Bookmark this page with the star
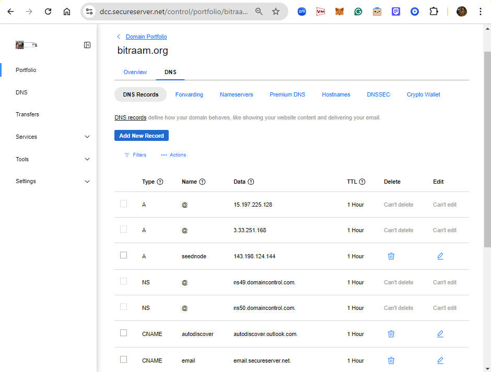Screen dimensions: 491x372 276,11
